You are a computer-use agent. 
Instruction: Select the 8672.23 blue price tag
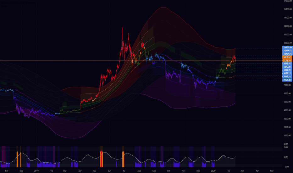[x=287, y=73]
